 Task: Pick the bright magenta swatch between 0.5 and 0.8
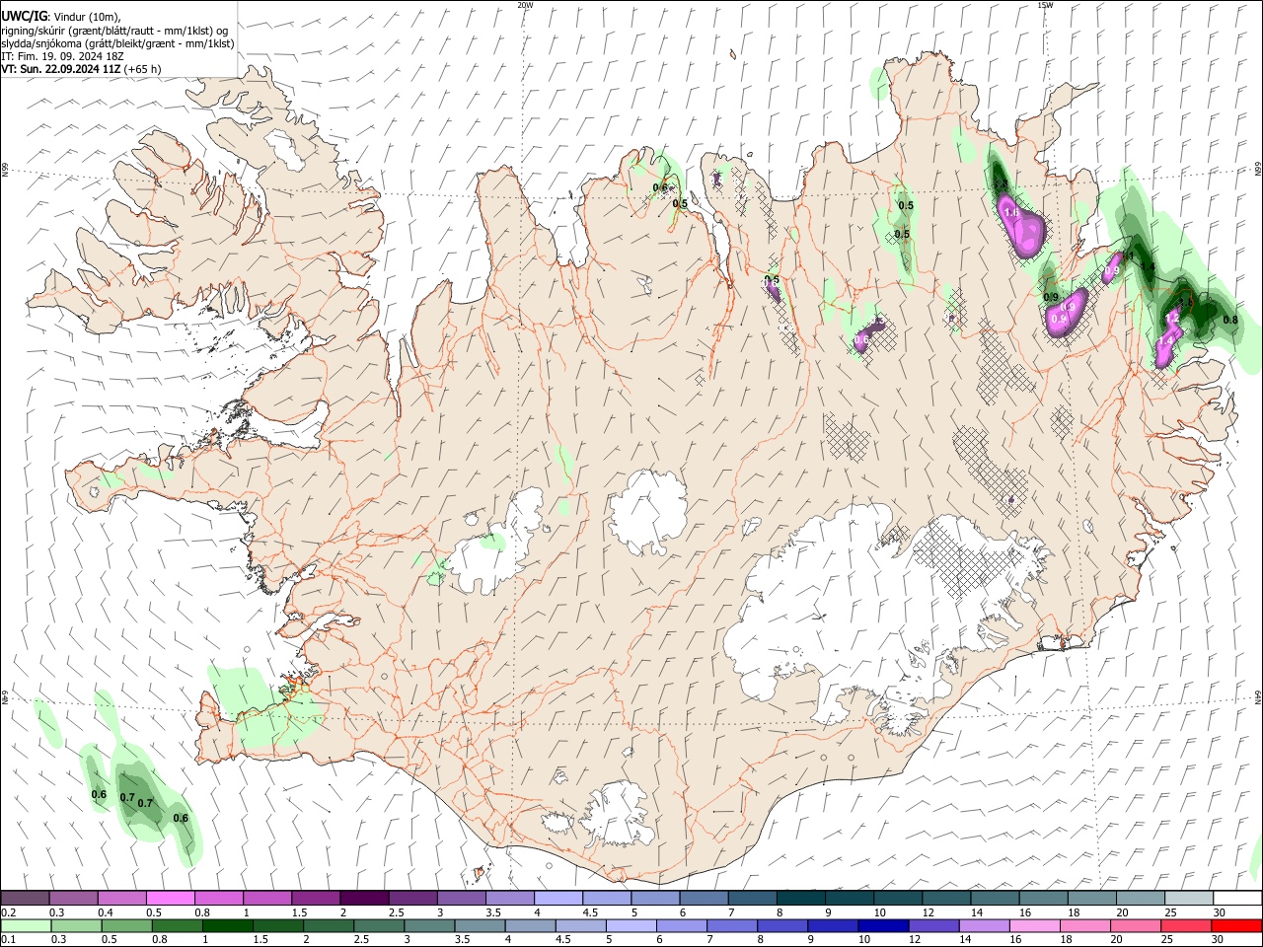tap(171, 898)
